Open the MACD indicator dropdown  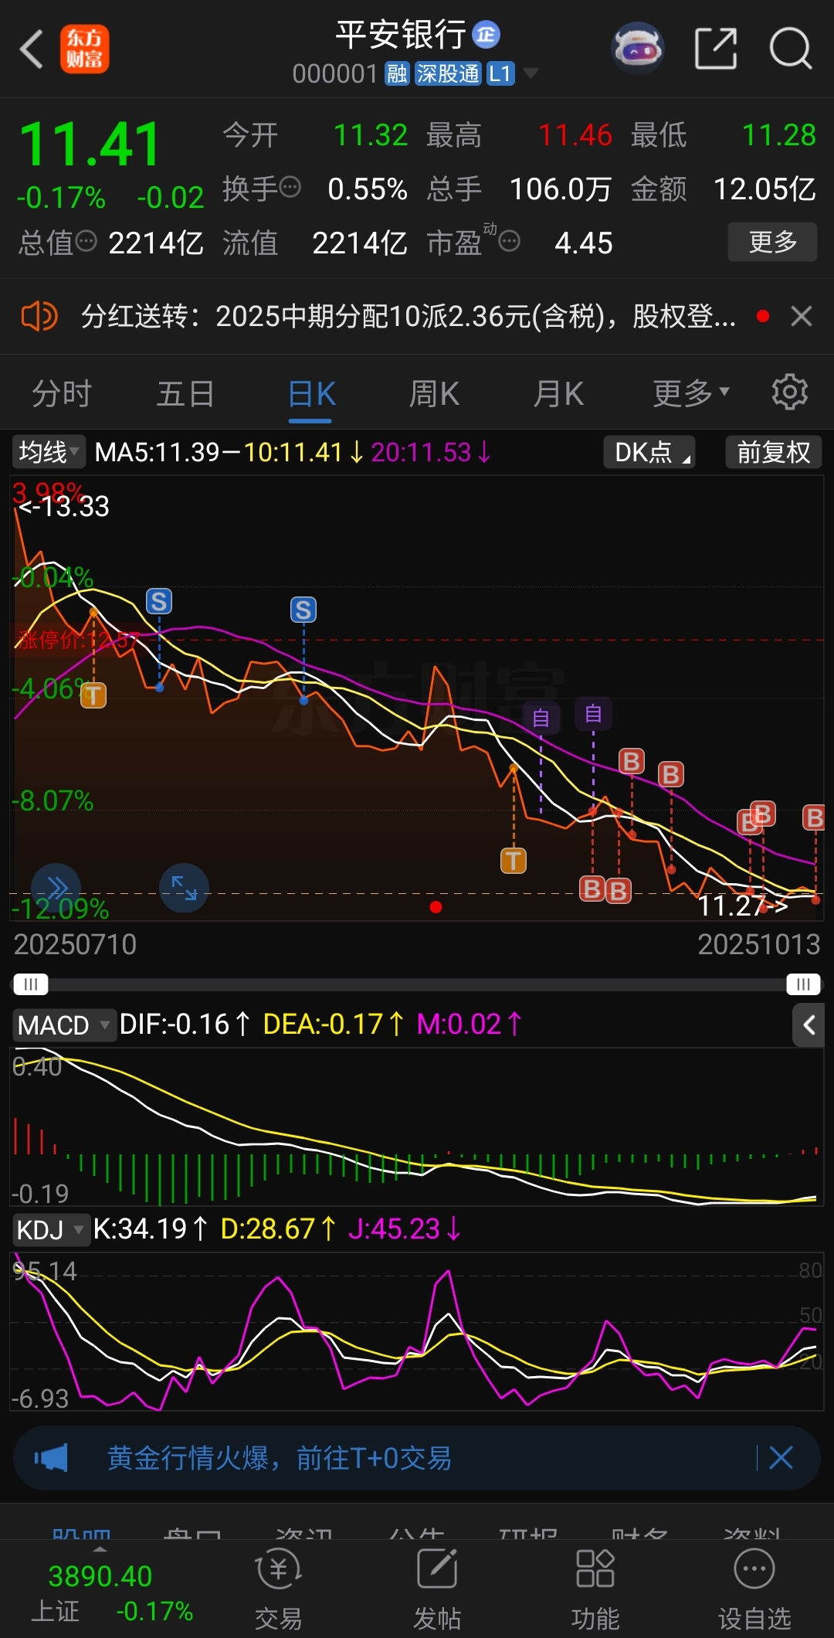[64, 1025]
